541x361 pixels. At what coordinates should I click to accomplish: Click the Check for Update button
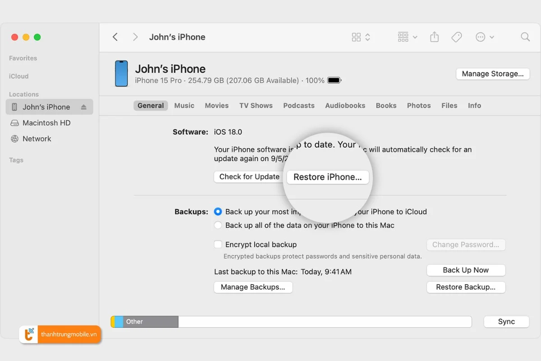(x=248, y=176)
